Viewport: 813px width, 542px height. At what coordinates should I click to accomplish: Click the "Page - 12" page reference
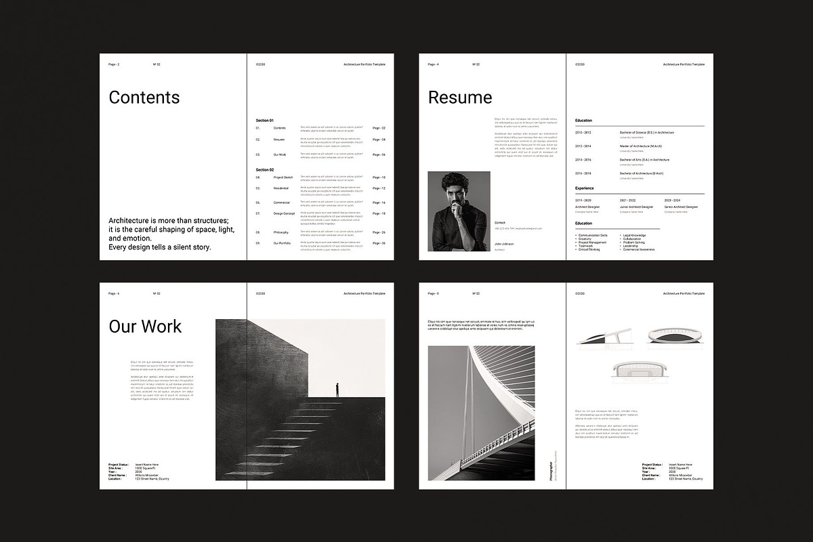click(379, 188)
